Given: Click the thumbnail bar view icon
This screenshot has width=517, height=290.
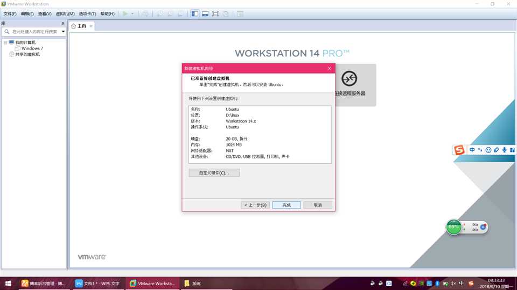Looking at the screenshot, I should click(205, 13).
